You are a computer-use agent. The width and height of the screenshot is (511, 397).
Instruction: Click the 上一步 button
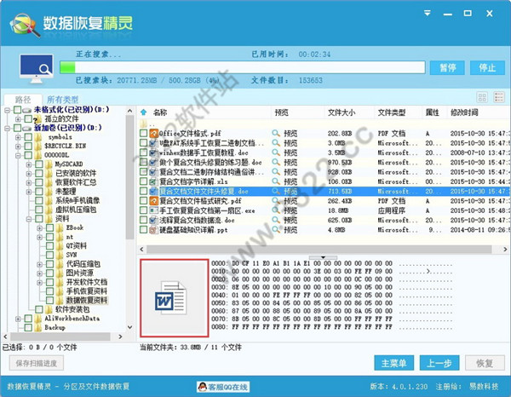[x=439, y=363]
